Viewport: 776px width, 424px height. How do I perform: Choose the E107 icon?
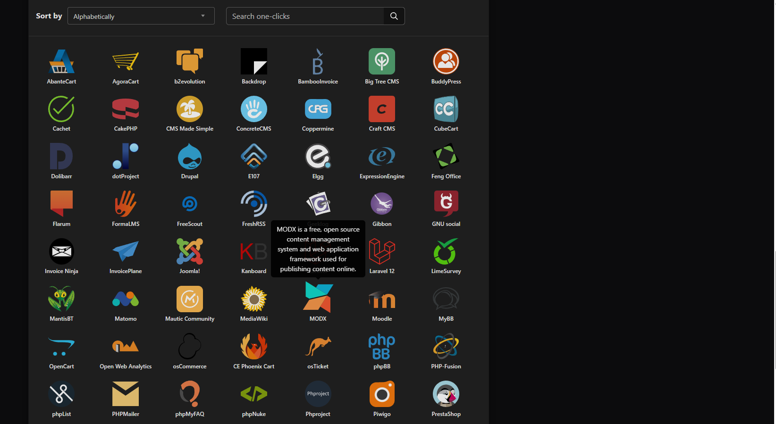(x=254, y=157)
